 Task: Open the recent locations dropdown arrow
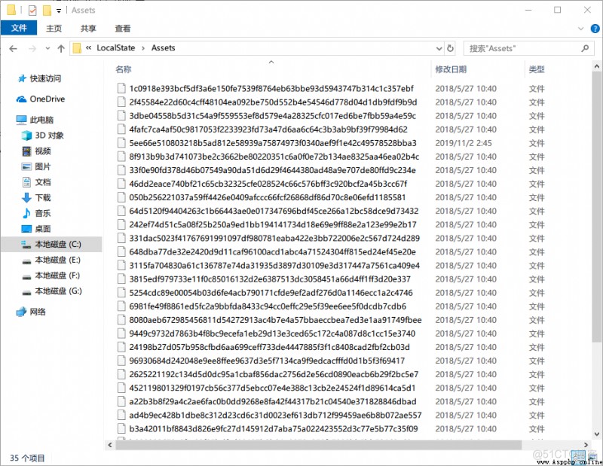click(47, 48)
